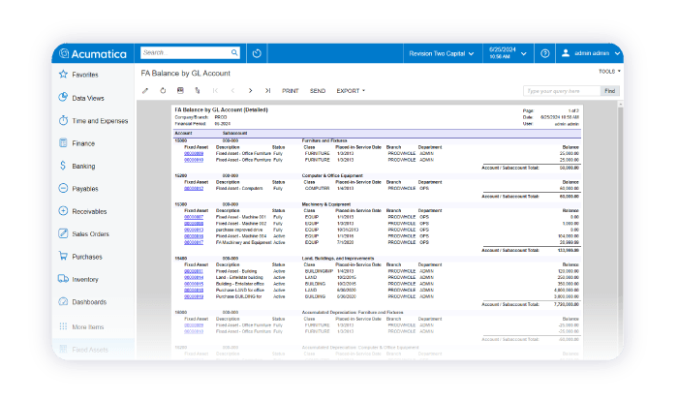Click the 7,730,000.00 account total
The width and height of the screenshot is (678, 401).
point(567,304)
